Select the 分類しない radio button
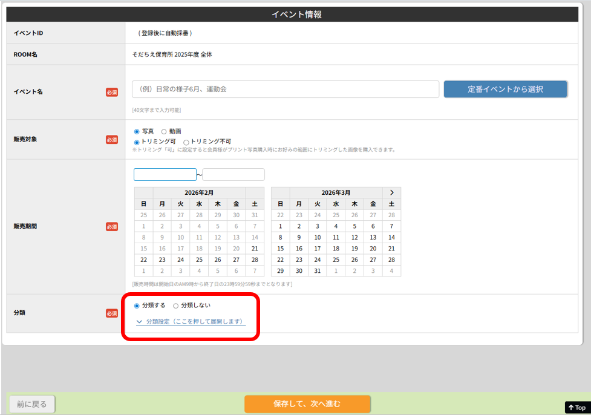The height and width of the screenshot is (415, 591). pyautogui.click(x=176, y=306)
